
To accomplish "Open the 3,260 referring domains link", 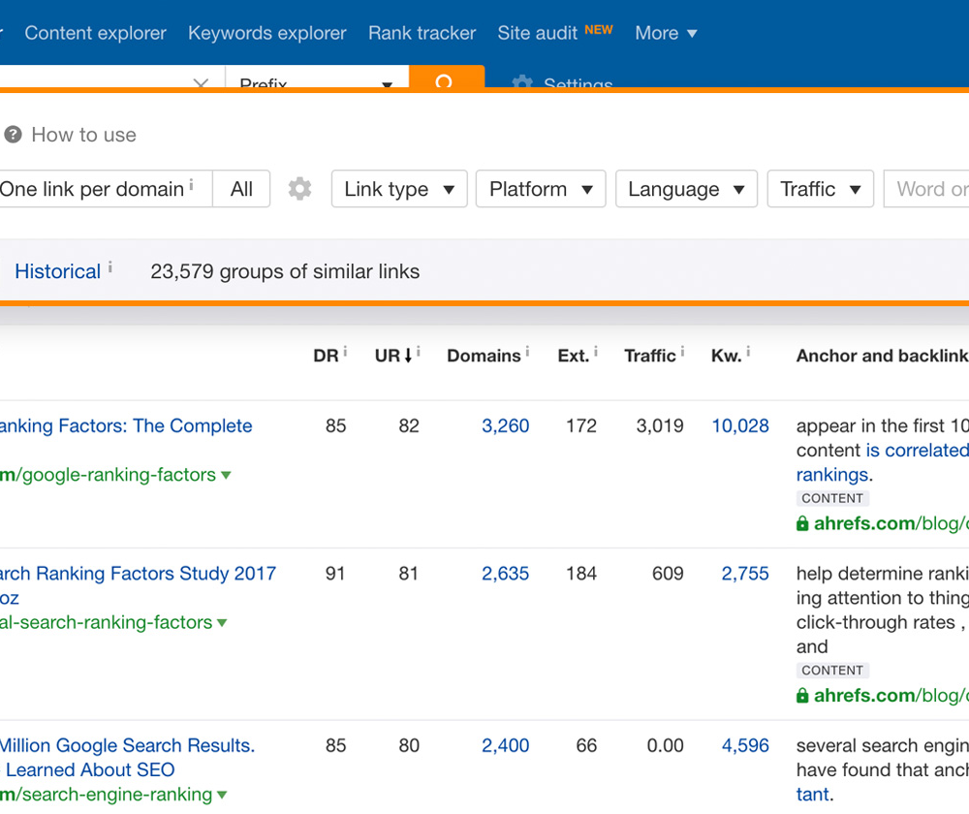I will point(506,425).
